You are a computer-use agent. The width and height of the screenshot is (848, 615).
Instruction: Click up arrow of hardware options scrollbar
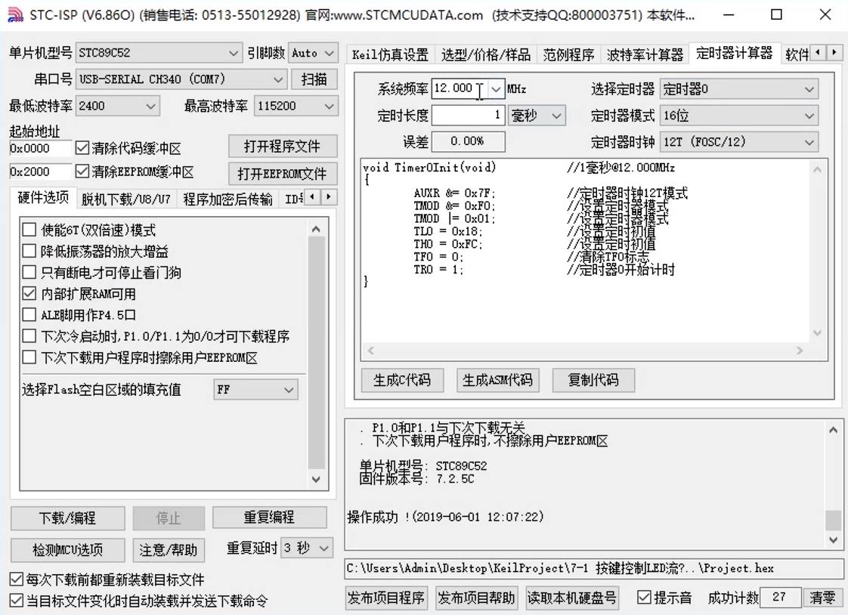[317, 229]
